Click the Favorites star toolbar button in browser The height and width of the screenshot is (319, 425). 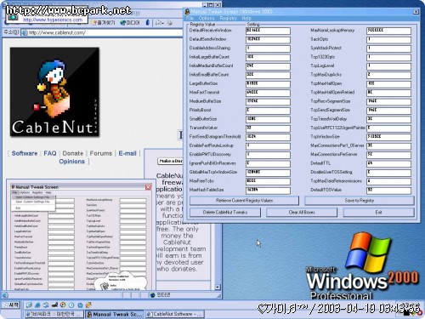103,22
